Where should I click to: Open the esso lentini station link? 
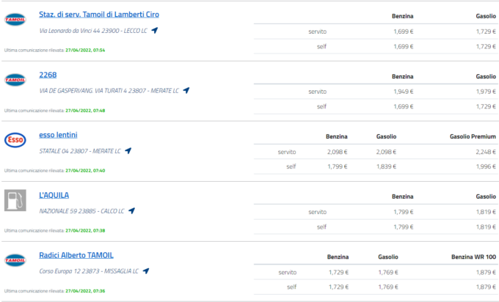coord(58,134)
